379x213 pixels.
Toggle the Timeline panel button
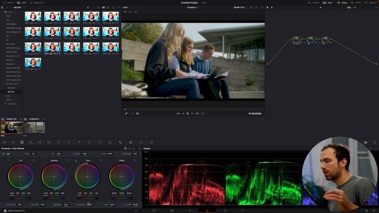coord(314,2)
